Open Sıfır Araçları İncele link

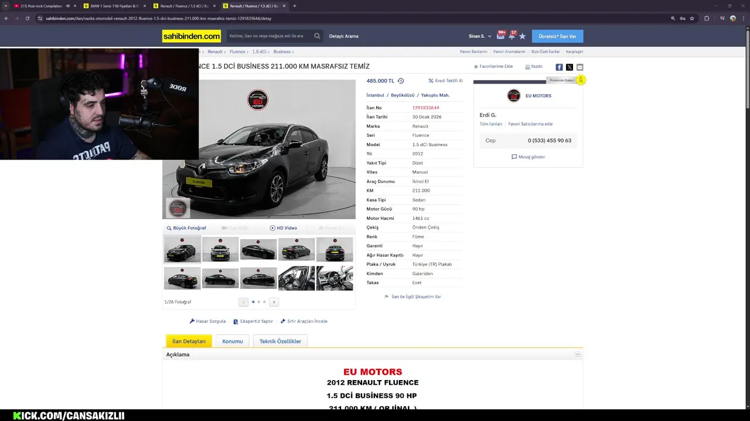[304, 321]
